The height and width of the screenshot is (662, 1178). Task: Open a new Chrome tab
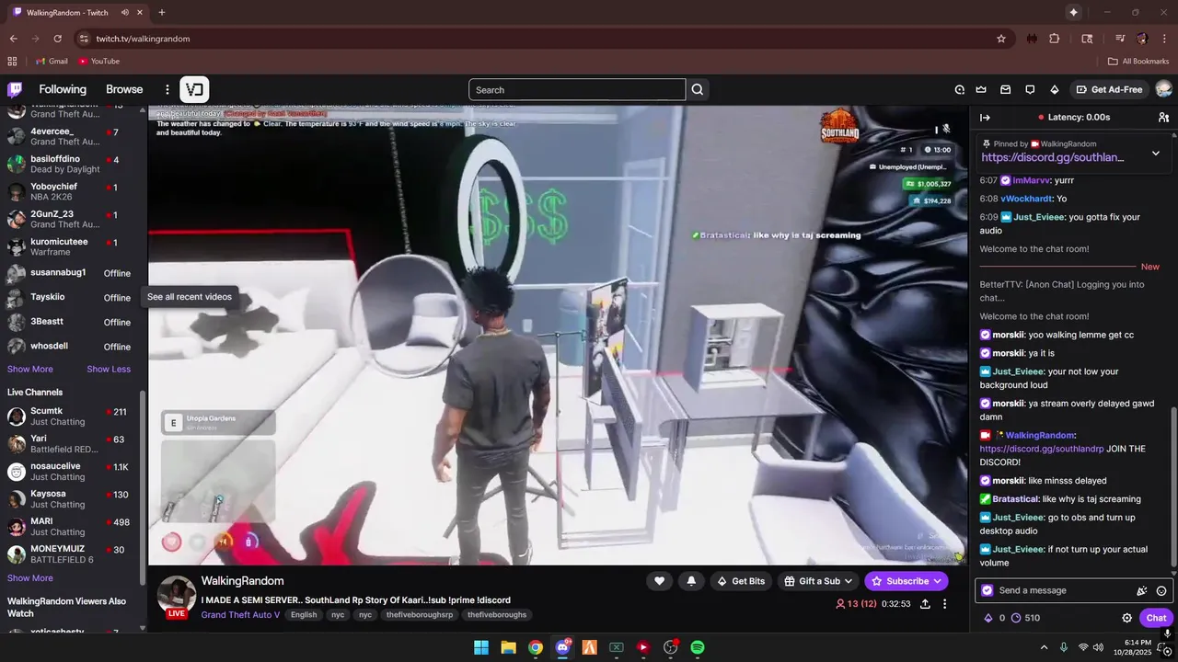(x=162, y=13)
